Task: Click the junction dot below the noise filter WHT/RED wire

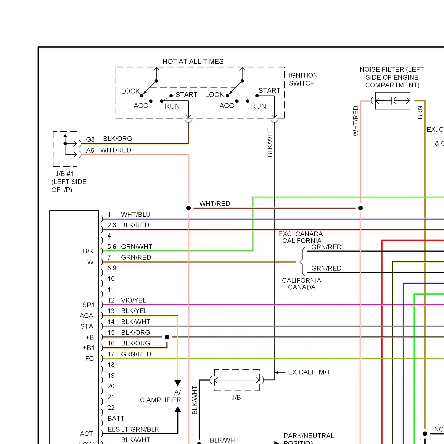Action: [x=360, y=208]
